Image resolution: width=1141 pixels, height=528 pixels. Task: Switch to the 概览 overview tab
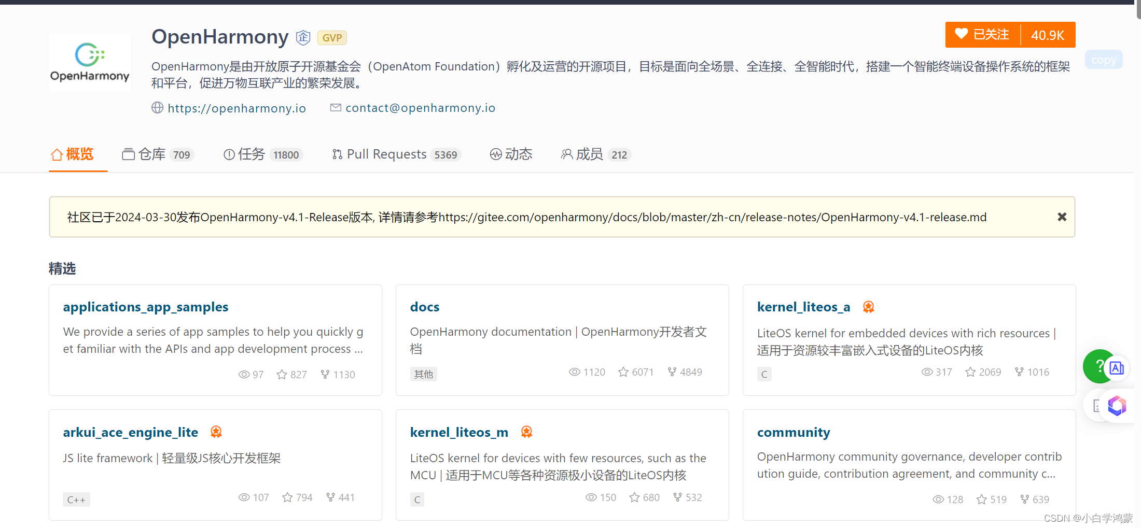[x=72, y=154]
